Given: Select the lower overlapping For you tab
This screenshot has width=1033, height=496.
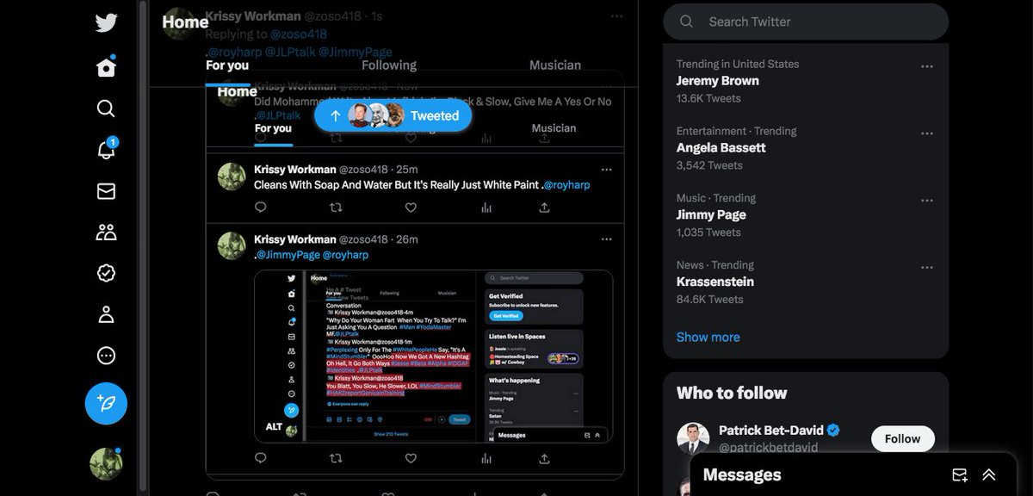Looking at the screenshot, I should 273,128.
